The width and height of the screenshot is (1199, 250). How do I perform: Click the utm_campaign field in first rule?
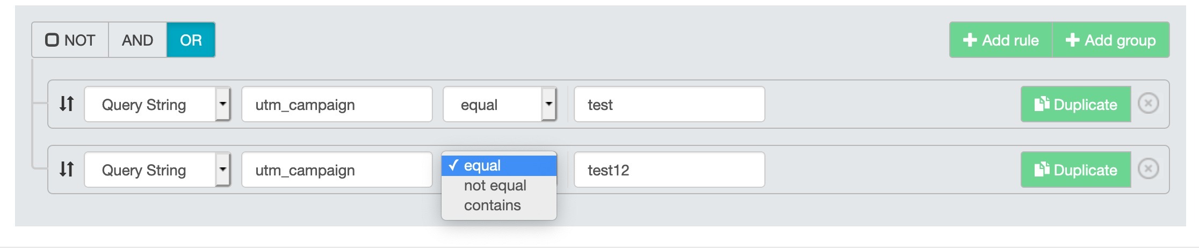pyautogui.click(x=337, y=104)
